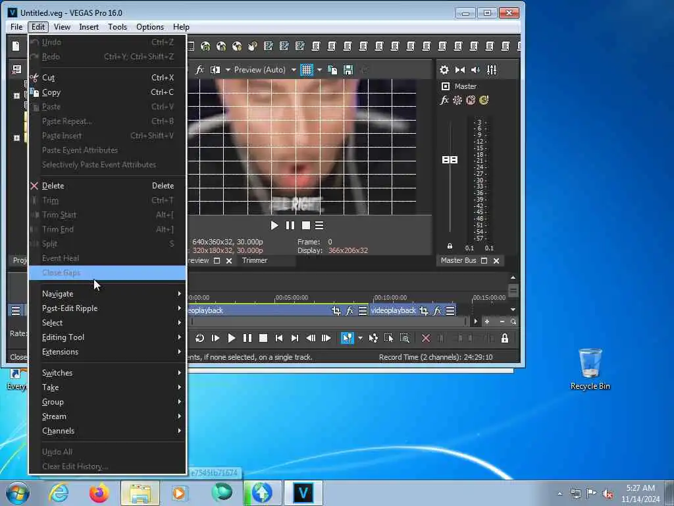Image resolution: width=674 pixels, height=506 pixels.
Task: Open the Tools menu in menu bar
Action: pos(117,26)
